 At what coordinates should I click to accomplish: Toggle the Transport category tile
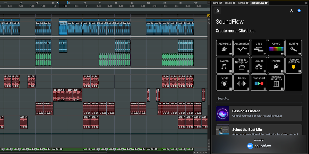coord(259,82)
